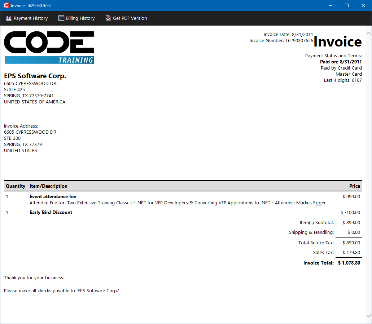
Task: Click Paid by Credit Card text
Action: tap(341, 68)
